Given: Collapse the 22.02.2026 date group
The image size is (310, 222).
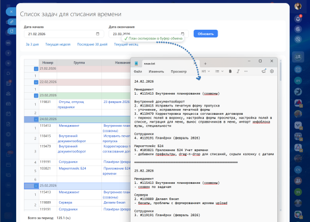Looking at the screenshot, I should [x=36, y=82].
